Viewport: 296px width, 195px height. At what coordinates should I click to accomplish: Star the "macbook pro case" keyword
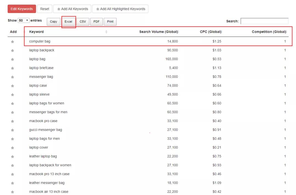click(x=12, y=121)
